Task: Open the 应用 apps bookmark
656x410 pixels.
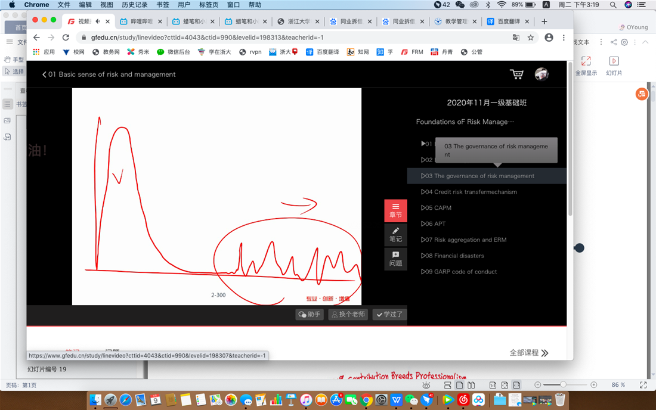Action: [44, 52]
